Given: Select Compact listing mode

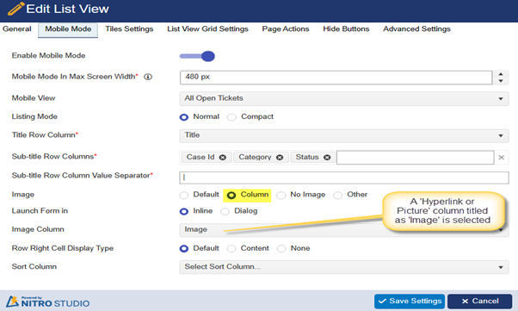Looking at the screenshot, I should pyautogui.click(x=232, y=117).
